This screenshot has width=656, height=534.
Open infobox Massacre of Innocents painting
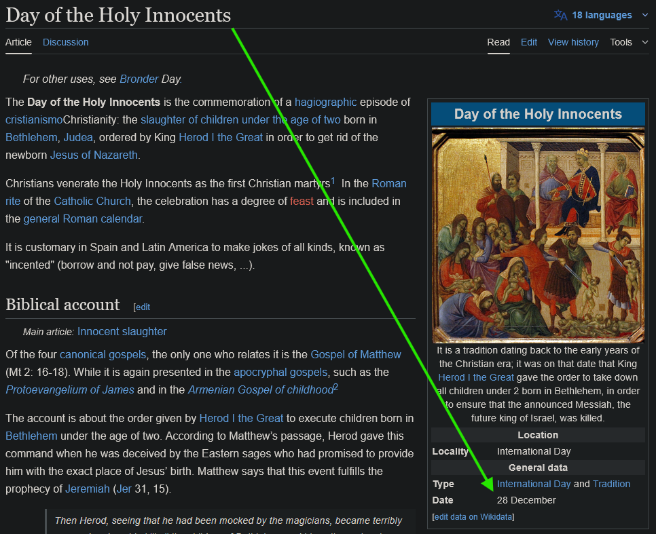point(538,235)
